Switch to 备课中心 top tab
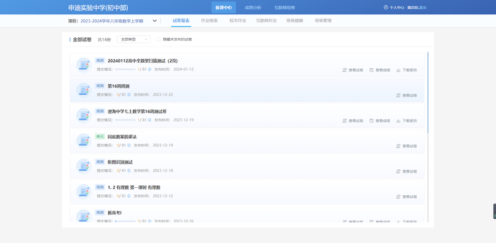The height and width of the screenshot is (243, 496). pyautogui.click(x=224, y=7)
